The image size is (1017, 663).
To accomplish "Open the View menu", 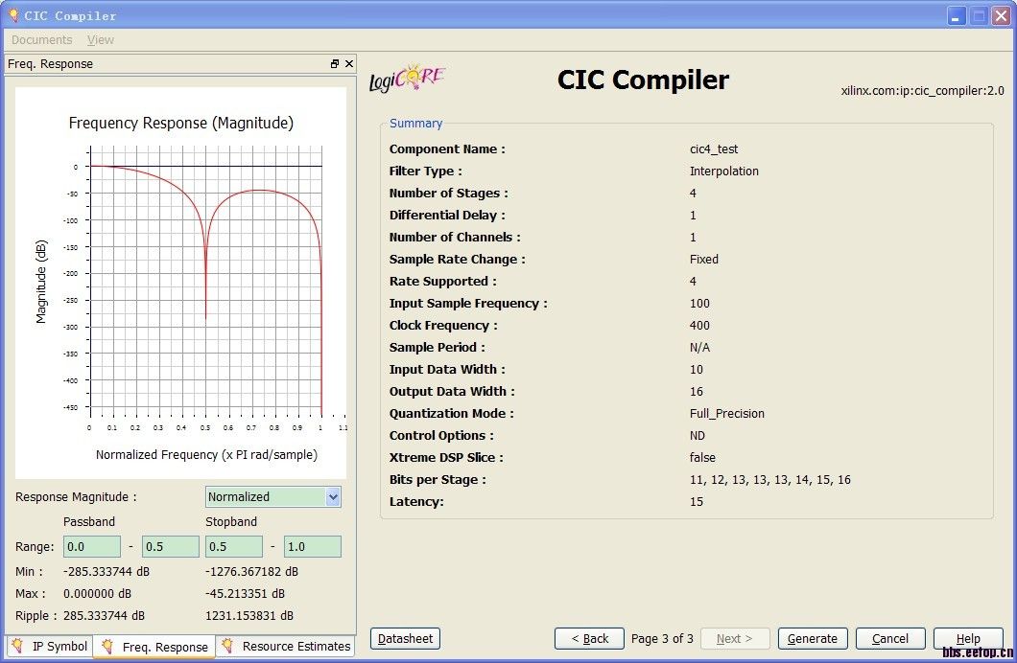I will coord(101,39).
